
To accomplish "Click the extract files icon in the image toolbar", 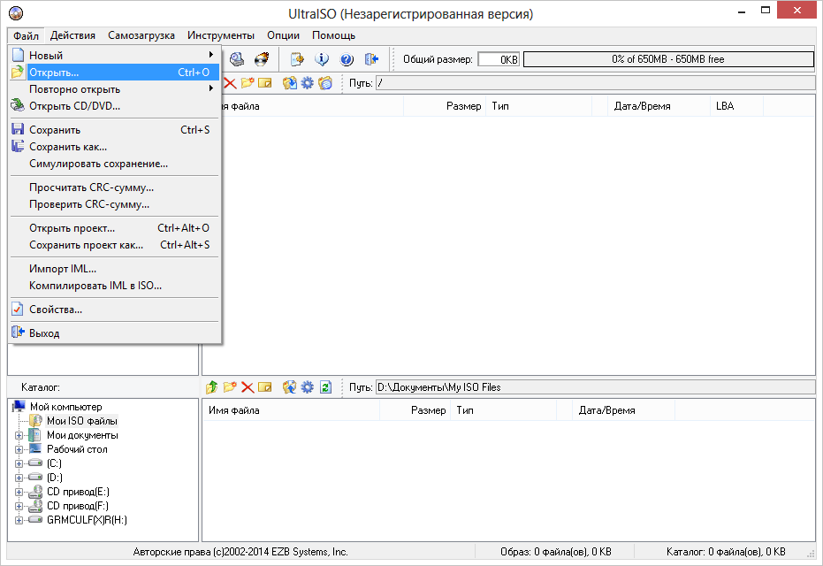I will pyautogui.click(x=289, y=83).
